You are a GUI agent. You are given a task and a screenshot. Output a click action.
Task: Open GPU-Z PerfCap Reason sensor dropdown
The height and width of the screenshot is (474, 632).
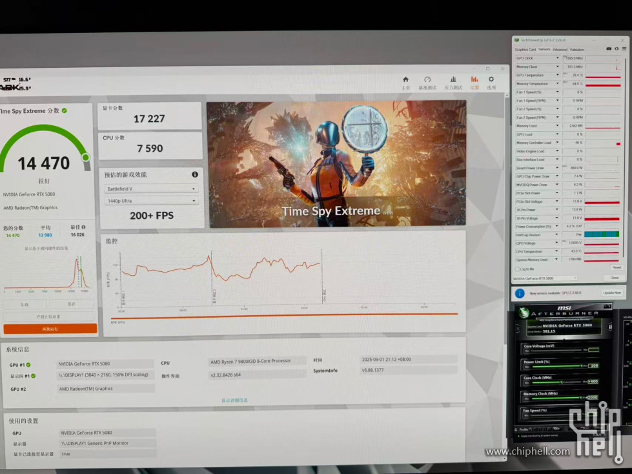coord(557,234)
